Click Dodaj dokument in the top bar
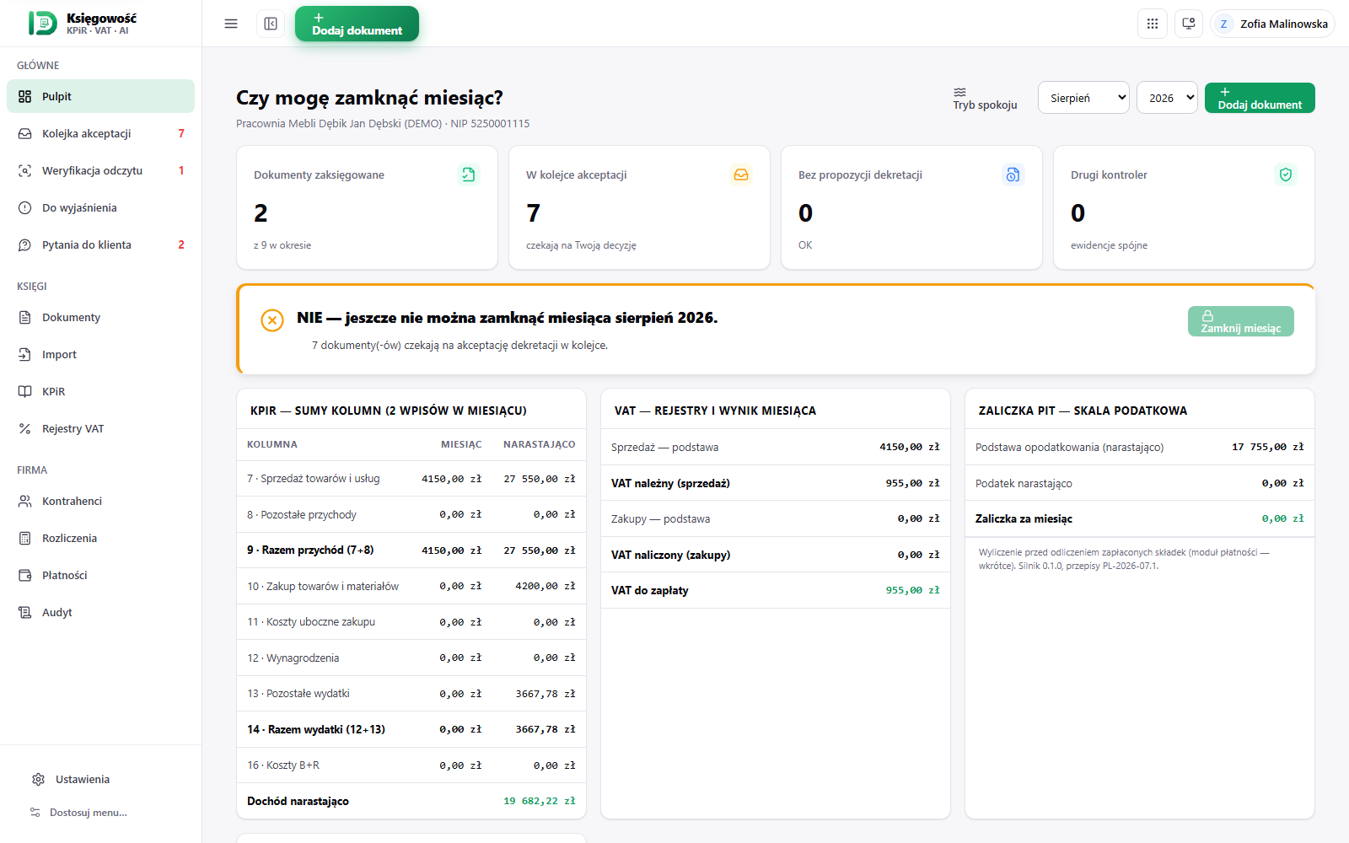This screenshot has width=1349, height=843. pos(357,24)
